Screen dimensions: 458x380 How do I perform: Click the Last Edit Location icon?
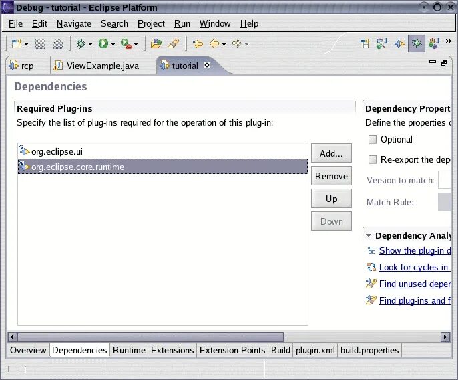click(x=198, y=44)
